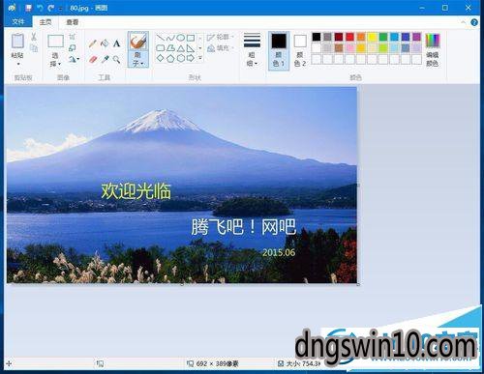Viewport: 484px width, 374px height.
Task: Choose the Oval shape
Action: (180, 38)
